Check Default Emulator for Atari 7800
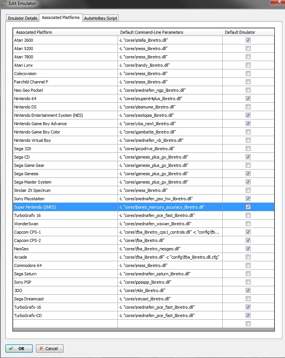The width and height of the screenshot is (285, 358). (x=248, y=57)
